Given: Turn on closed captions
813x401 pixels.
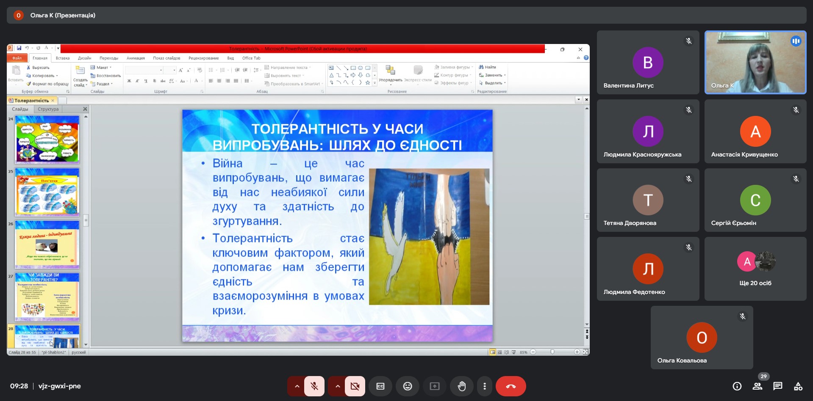Looking at the screenshot, I should [380, 386].
